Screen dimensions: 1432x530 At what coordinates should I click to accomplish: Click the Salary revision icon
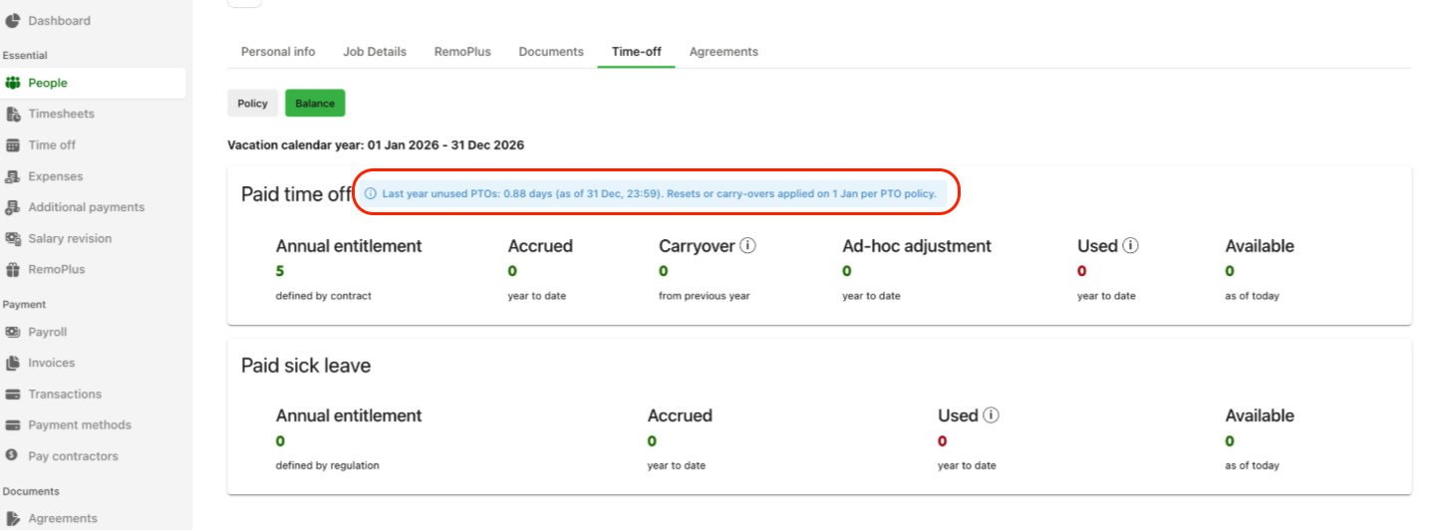coord(13,238)
